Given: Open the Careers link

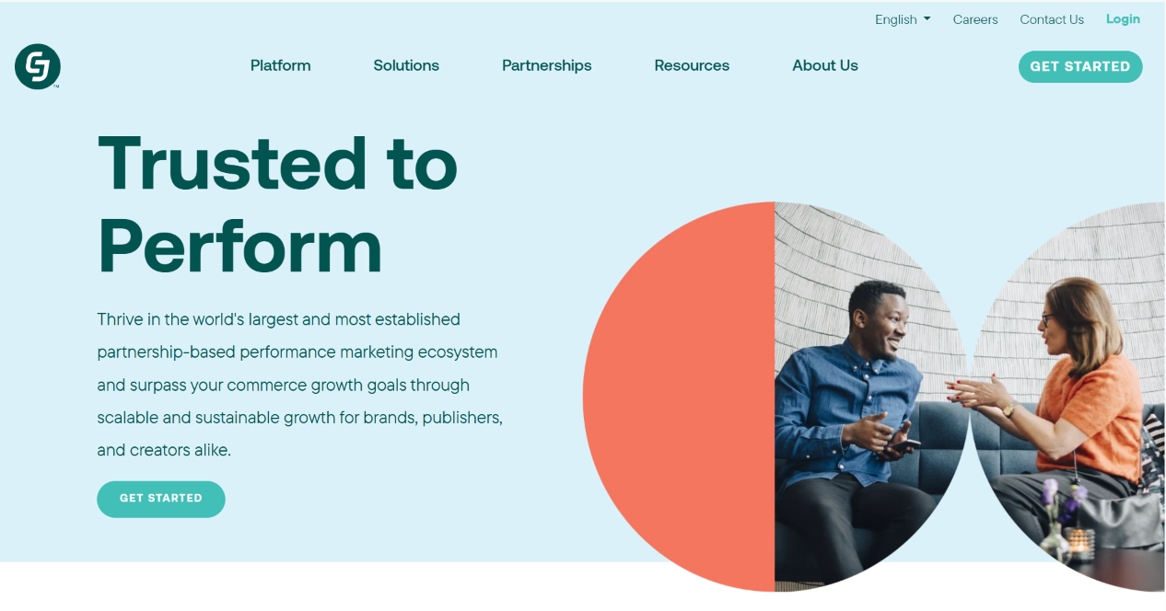Looking at the screenshot, I should click(975, 19).
